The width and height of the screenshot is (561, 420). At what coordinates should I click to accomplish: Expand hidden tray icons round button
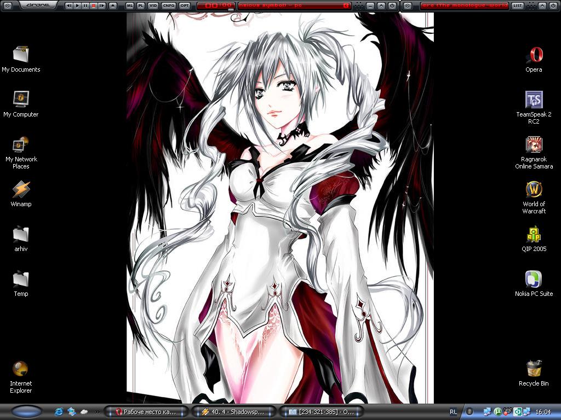click(470, 412)
